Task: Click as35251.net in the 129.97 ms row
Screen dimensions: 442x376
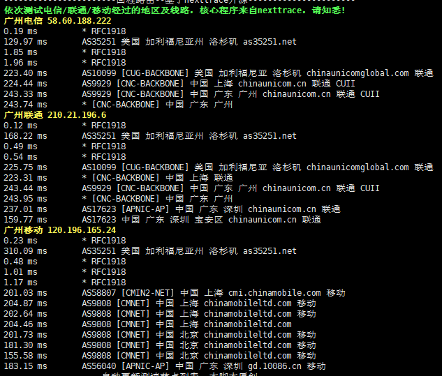Action: 270,42
